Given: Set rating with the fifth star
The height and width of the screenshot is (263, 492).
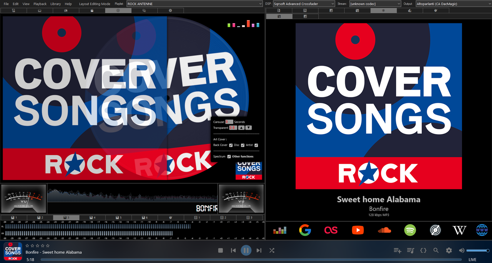Looking at the screenshot, I should 48,246.
